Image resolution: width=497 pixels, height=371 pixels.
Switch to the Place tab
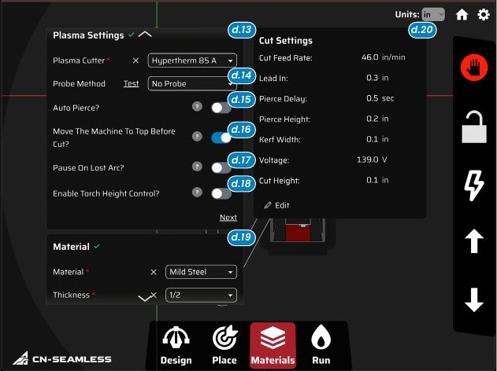tap(224, 345)
